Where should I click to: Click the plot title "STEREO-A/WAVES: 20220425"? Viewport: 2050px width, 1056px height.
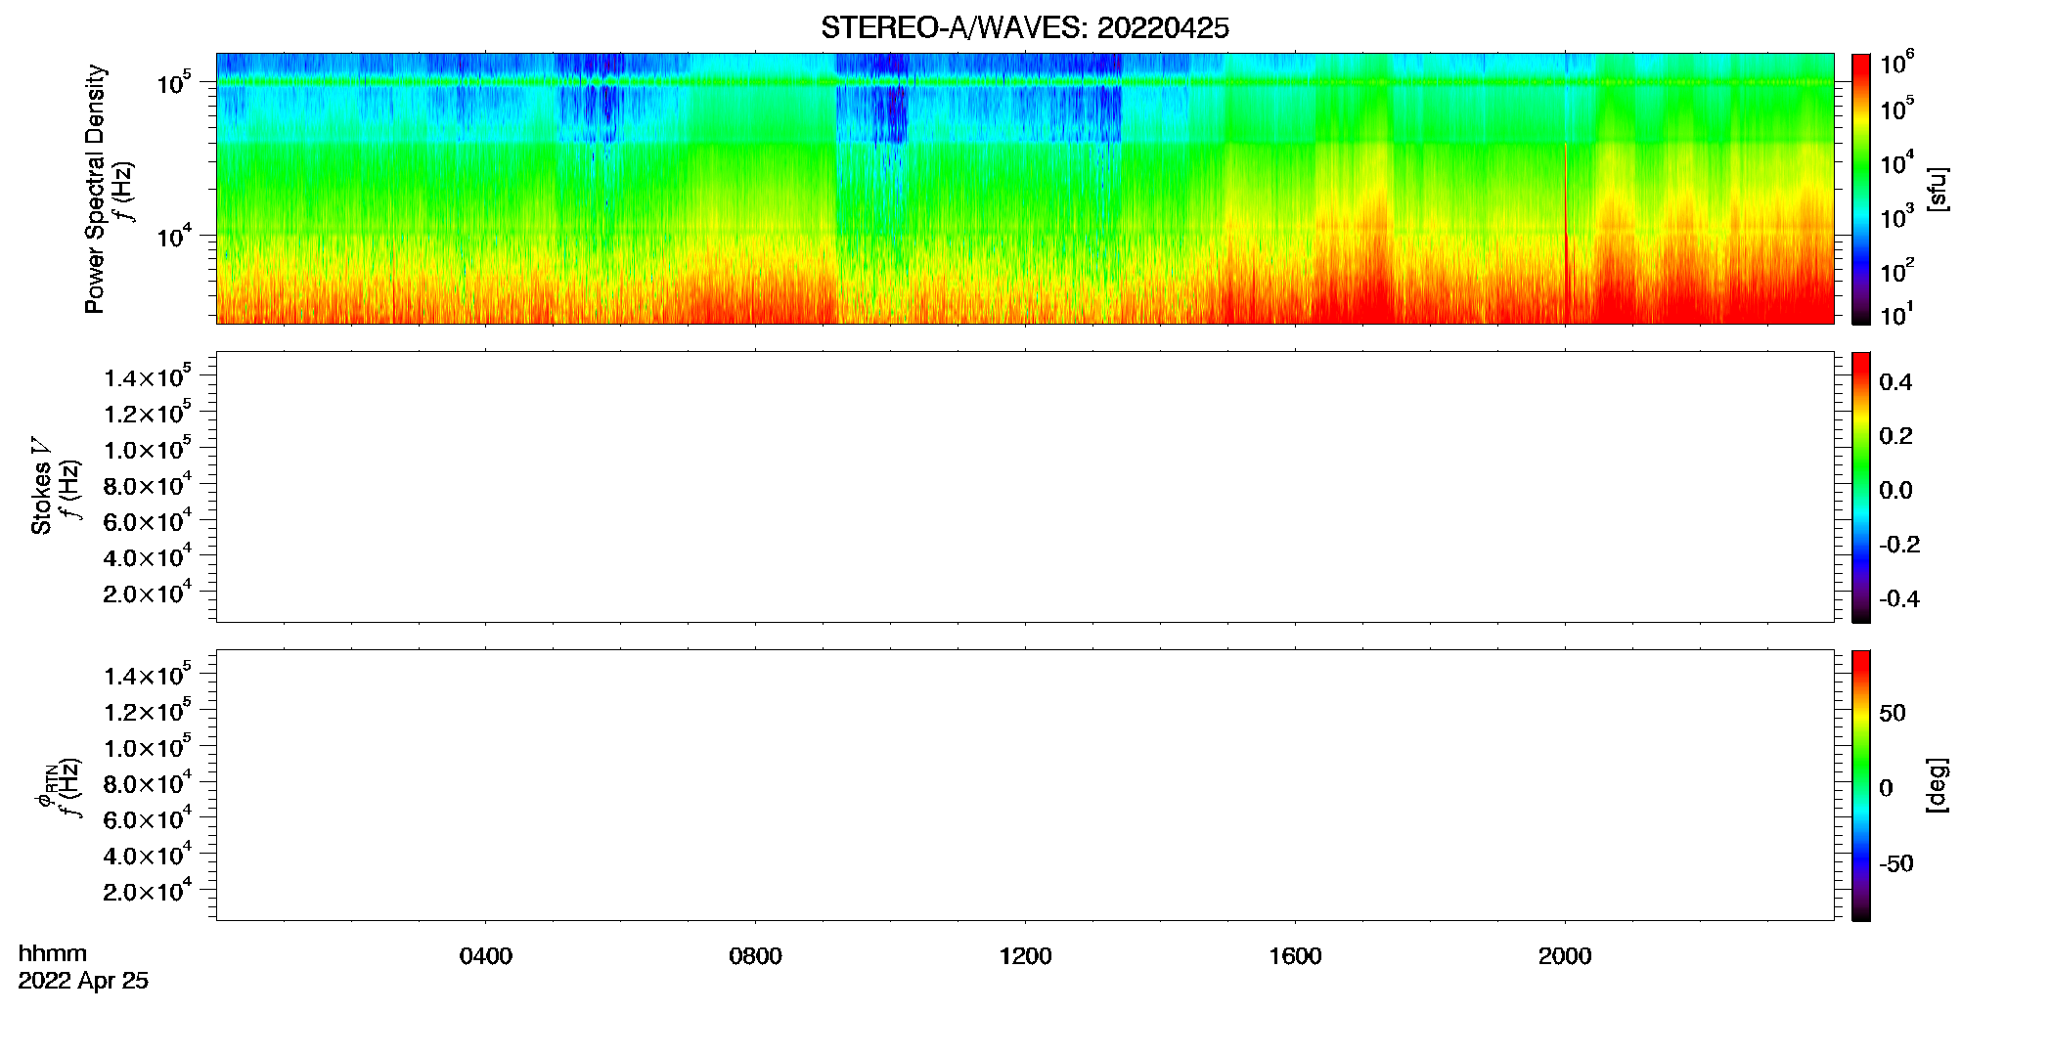(x=1024, y=28)
